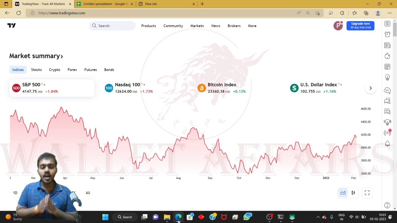Screen dimensions: 397x223
Task: Select the Futures tab
Action: 91,70
